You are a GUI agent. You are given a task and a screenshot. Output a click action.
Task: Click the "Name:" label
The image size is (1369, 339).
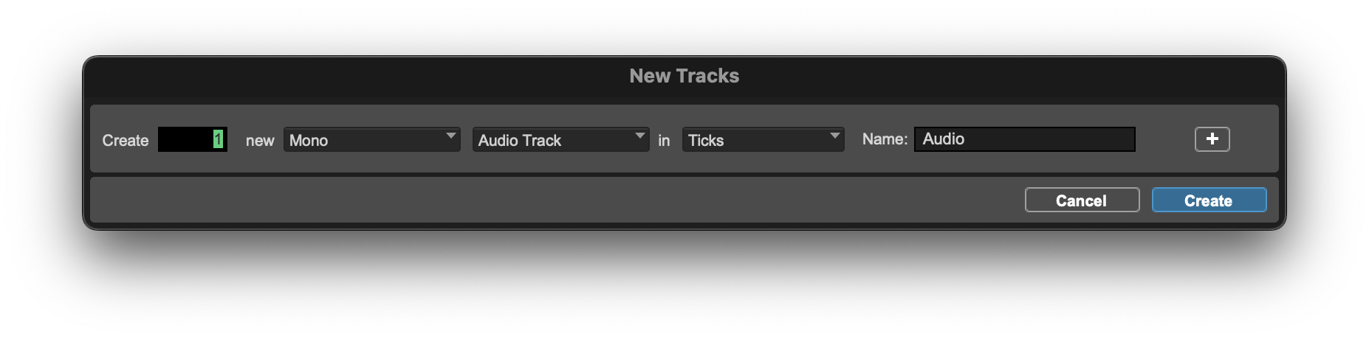tap(885, 139)
